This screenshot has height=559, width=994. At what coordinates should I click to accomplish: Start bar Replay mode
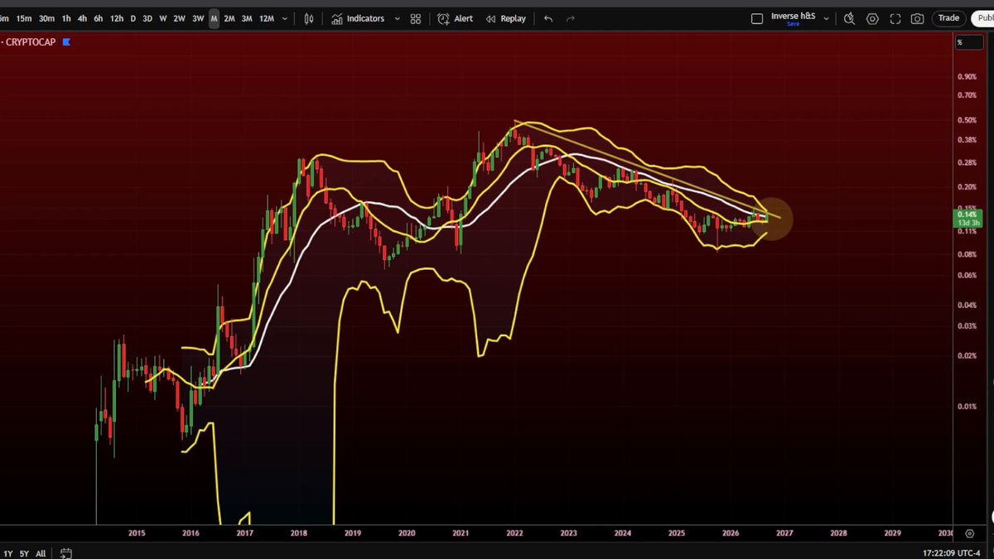coord(505,18)
